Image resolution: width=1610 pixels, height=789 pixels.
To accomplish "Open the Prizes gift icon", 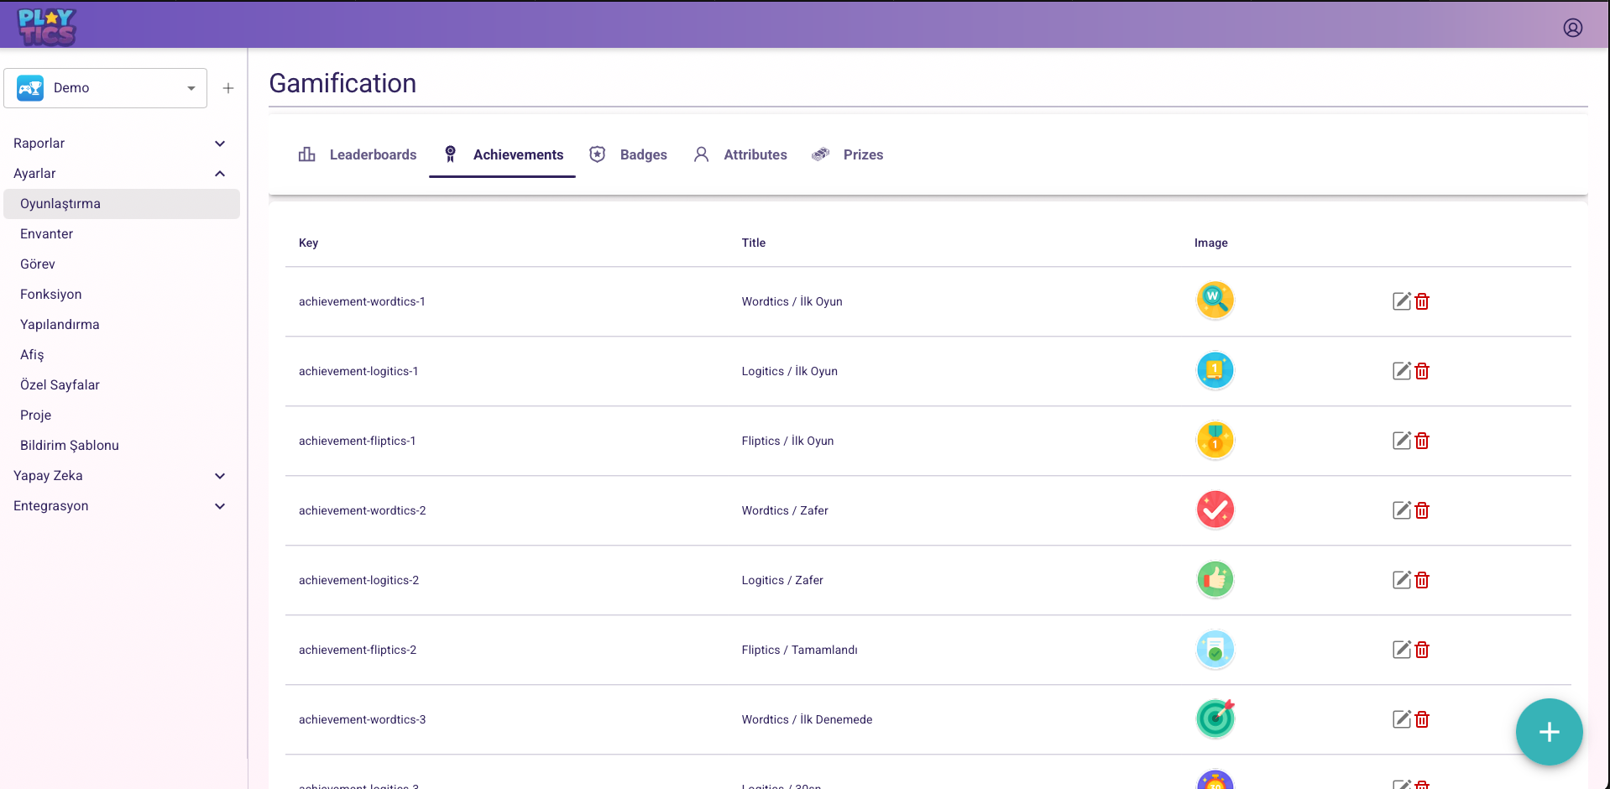I will coord(820,154).
